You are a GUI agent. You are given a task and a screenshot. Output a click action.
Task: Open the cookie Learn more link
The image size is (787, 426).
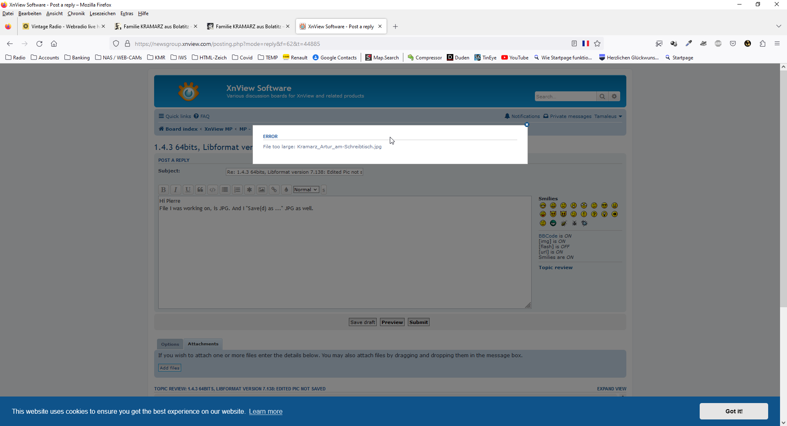266,412
